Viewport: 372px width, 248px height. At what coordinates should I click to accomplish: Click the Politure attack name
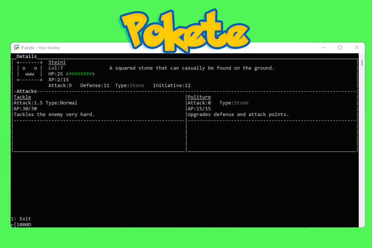point(199,97)
